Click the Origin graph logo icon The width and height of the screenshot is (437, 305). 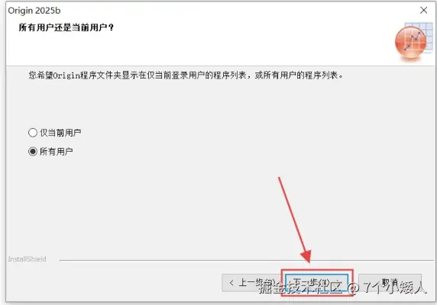410,42
